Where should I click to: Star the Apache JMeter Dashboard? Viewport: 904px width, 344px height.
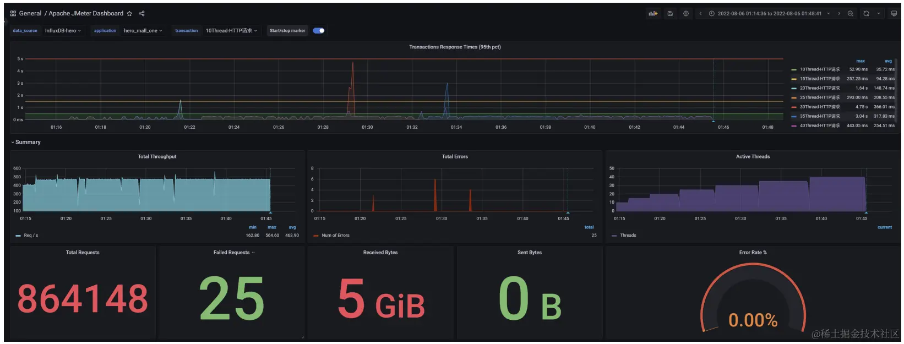(x=129, y=13)
